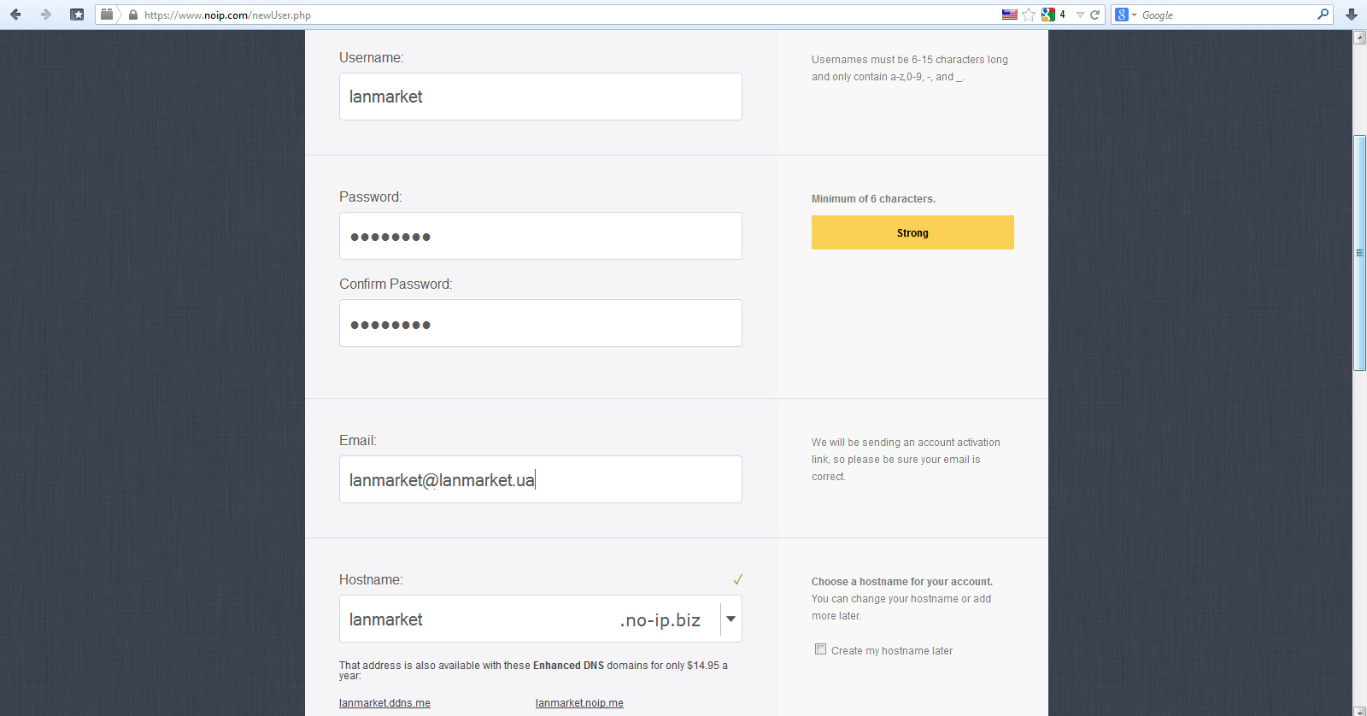This screenshot has width=1367, height=716.
Task: Open the lanmarket.ddns.me link
Action: (384, 703)
